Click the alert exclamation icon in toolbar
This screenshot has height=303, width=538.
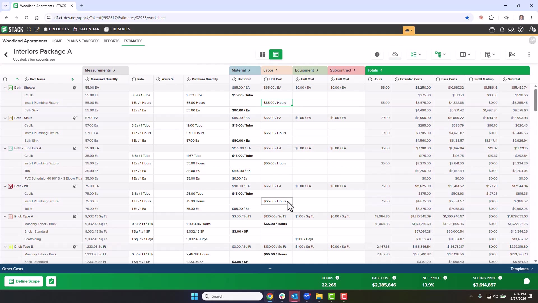pos(377,54)
